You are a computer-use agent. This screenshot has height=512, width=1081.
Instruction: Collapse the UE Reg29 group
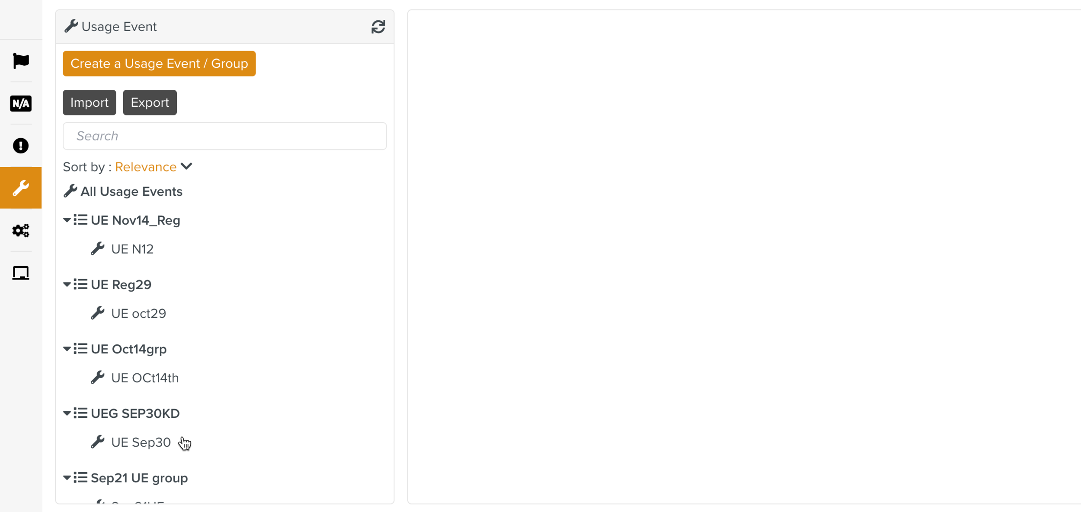click(67, 285)
